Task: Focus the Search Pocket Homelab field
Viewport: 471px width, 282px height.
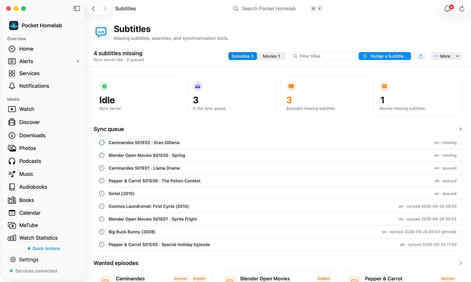Action: coord(278,9)
